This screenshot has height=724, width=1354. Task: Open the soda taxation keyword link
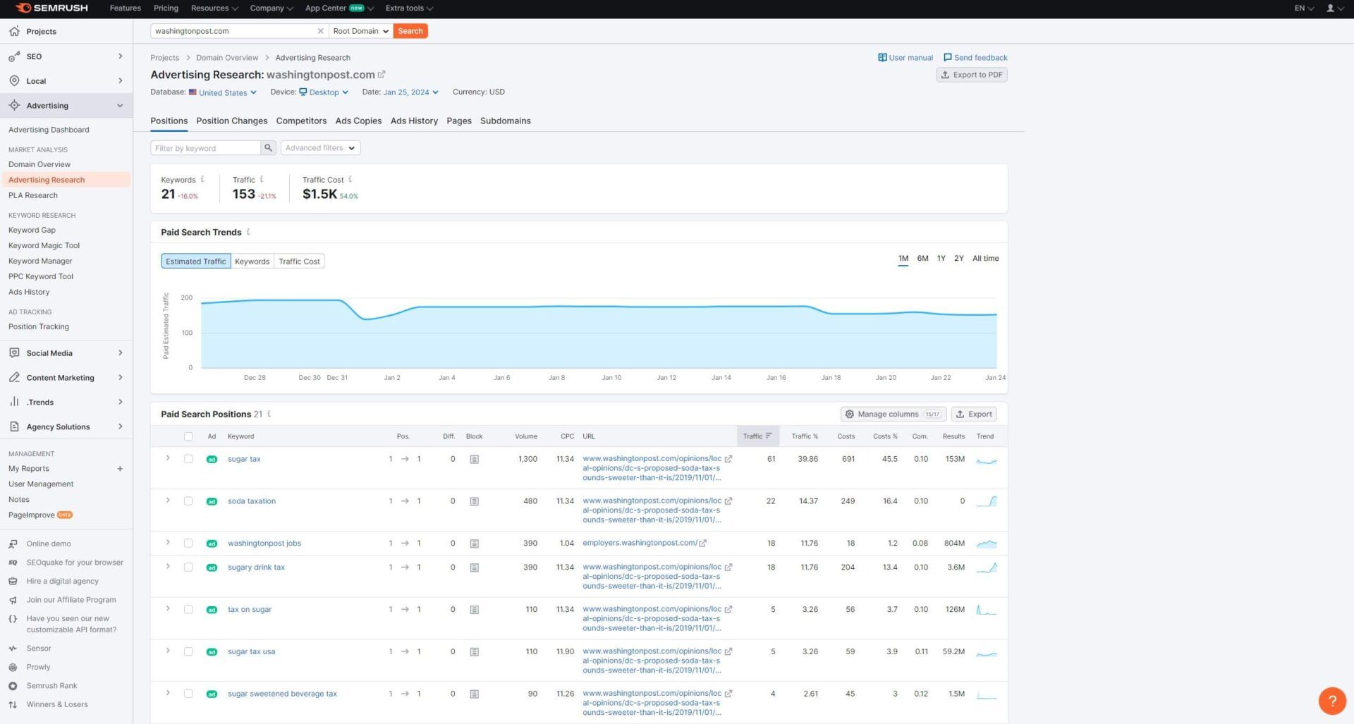(252, 501)
